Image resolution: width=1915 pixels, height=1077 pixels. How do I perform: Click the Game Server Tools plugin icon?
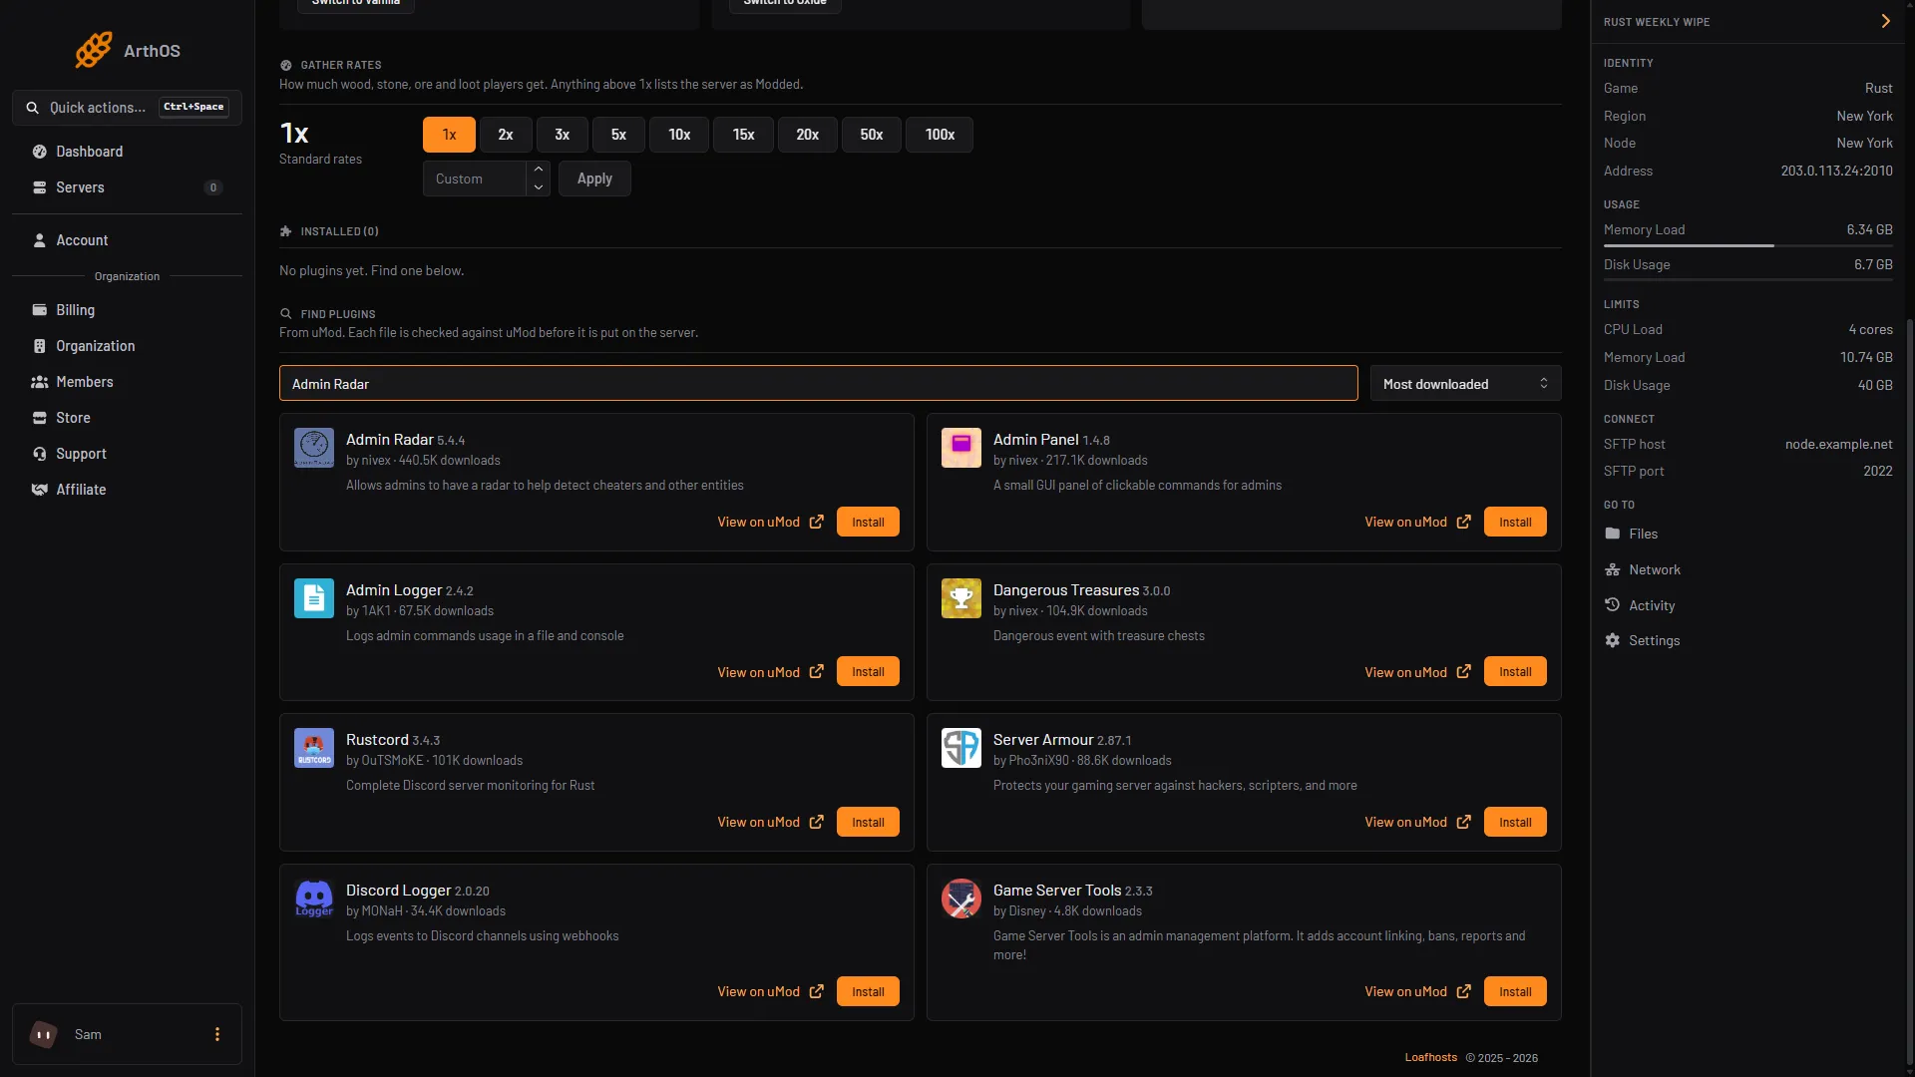coord(961,898)
